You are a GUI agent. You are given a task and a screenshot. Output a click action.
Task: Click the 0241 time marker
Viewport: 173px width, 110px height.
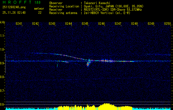19,23
